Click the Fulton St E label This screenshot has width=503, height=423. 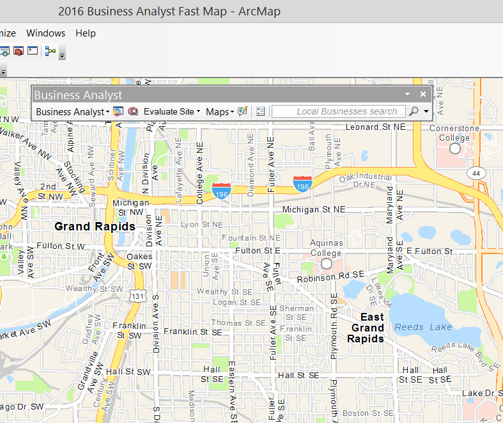pyautogui.click(x=258, y=250)
